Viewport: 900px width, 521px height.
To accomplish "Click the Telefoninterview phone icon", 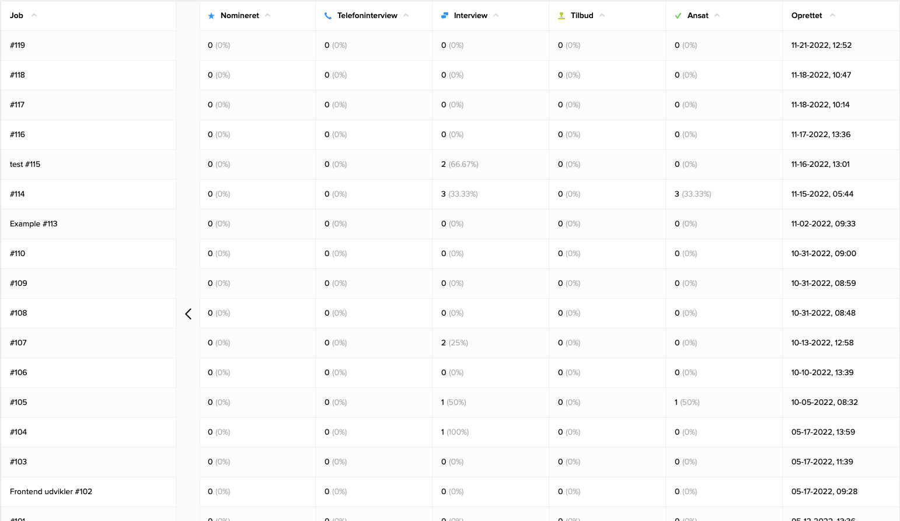I will pos(328,16).
